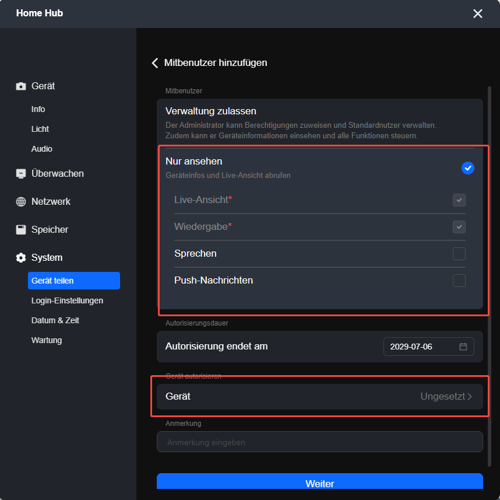Viewport: 500px width, 500px height.
Task: Open the Info menu item
Action: [x=38, y=109]
